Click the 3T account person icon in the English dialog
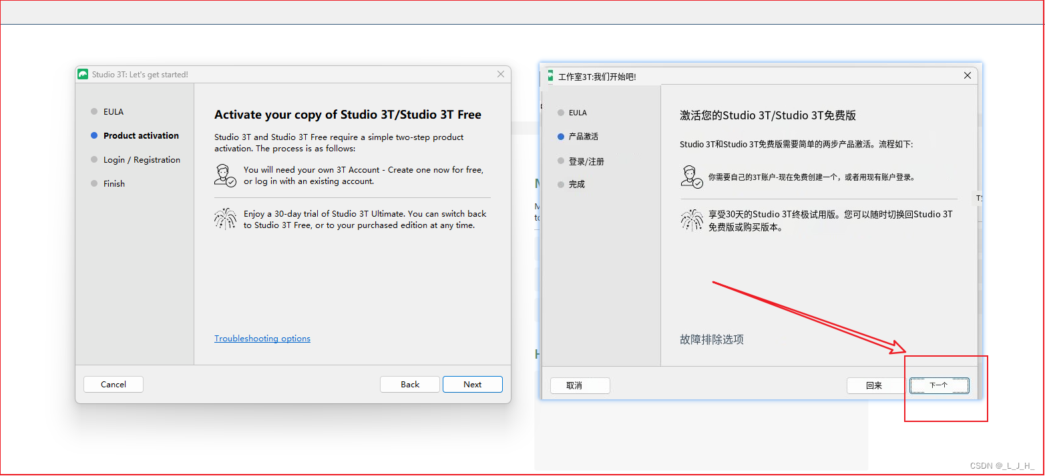Screen dimensions: 1045x476 [x=225, y=175]
